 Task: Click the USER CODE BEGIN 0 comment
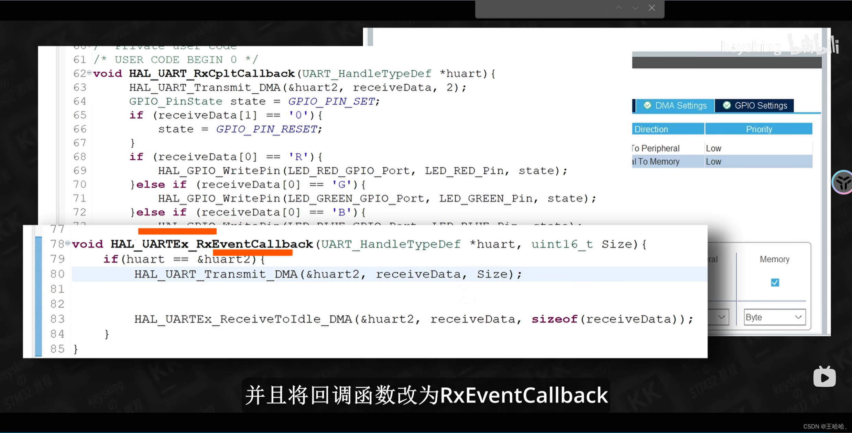pyautogui.click(x=176, y=60)
